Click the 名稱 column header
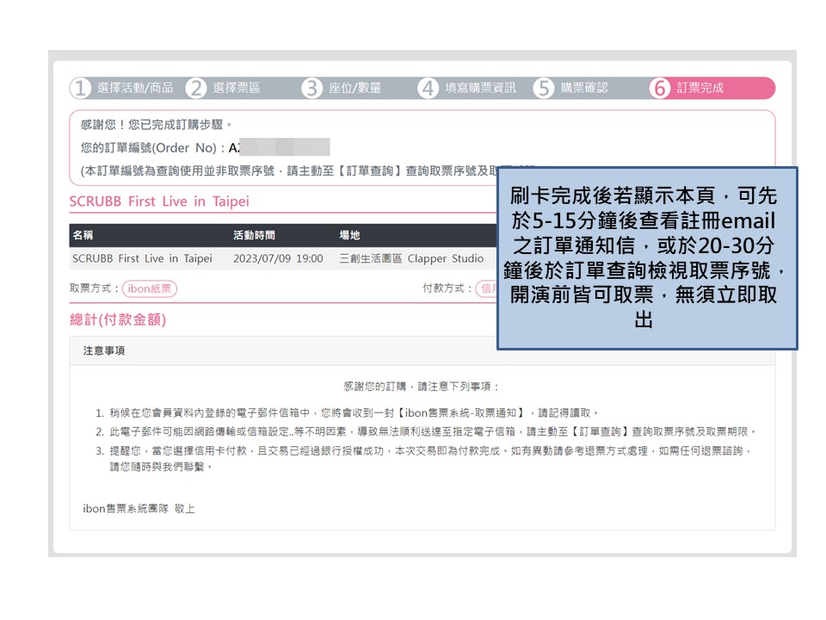 point(83,235)
